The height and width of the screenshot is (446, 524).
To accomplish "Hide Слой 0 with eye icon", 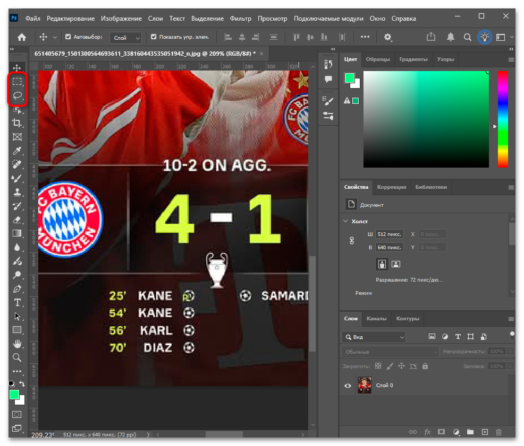I will [348, 386].
